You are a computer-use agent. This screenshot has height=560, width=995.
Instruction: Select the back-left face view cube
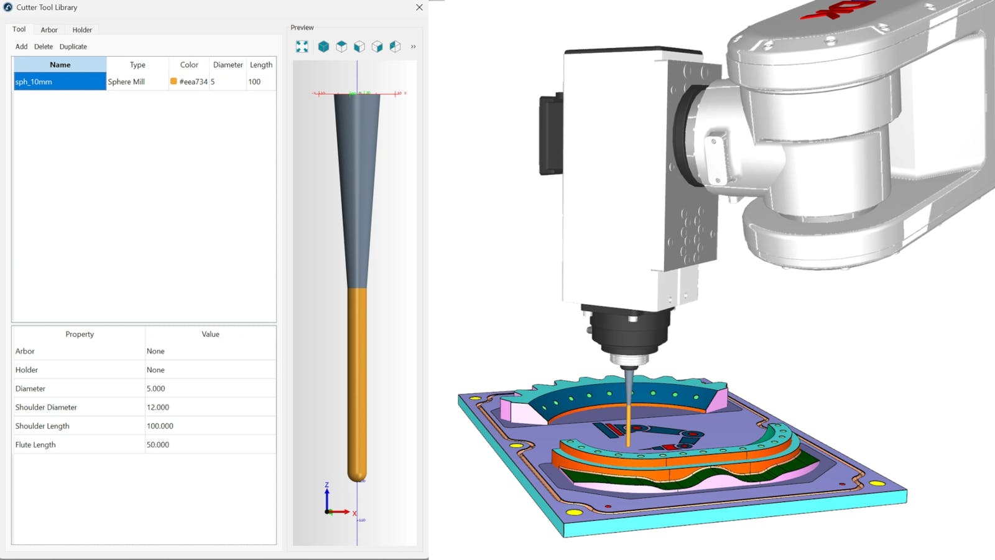coord(395,47)
